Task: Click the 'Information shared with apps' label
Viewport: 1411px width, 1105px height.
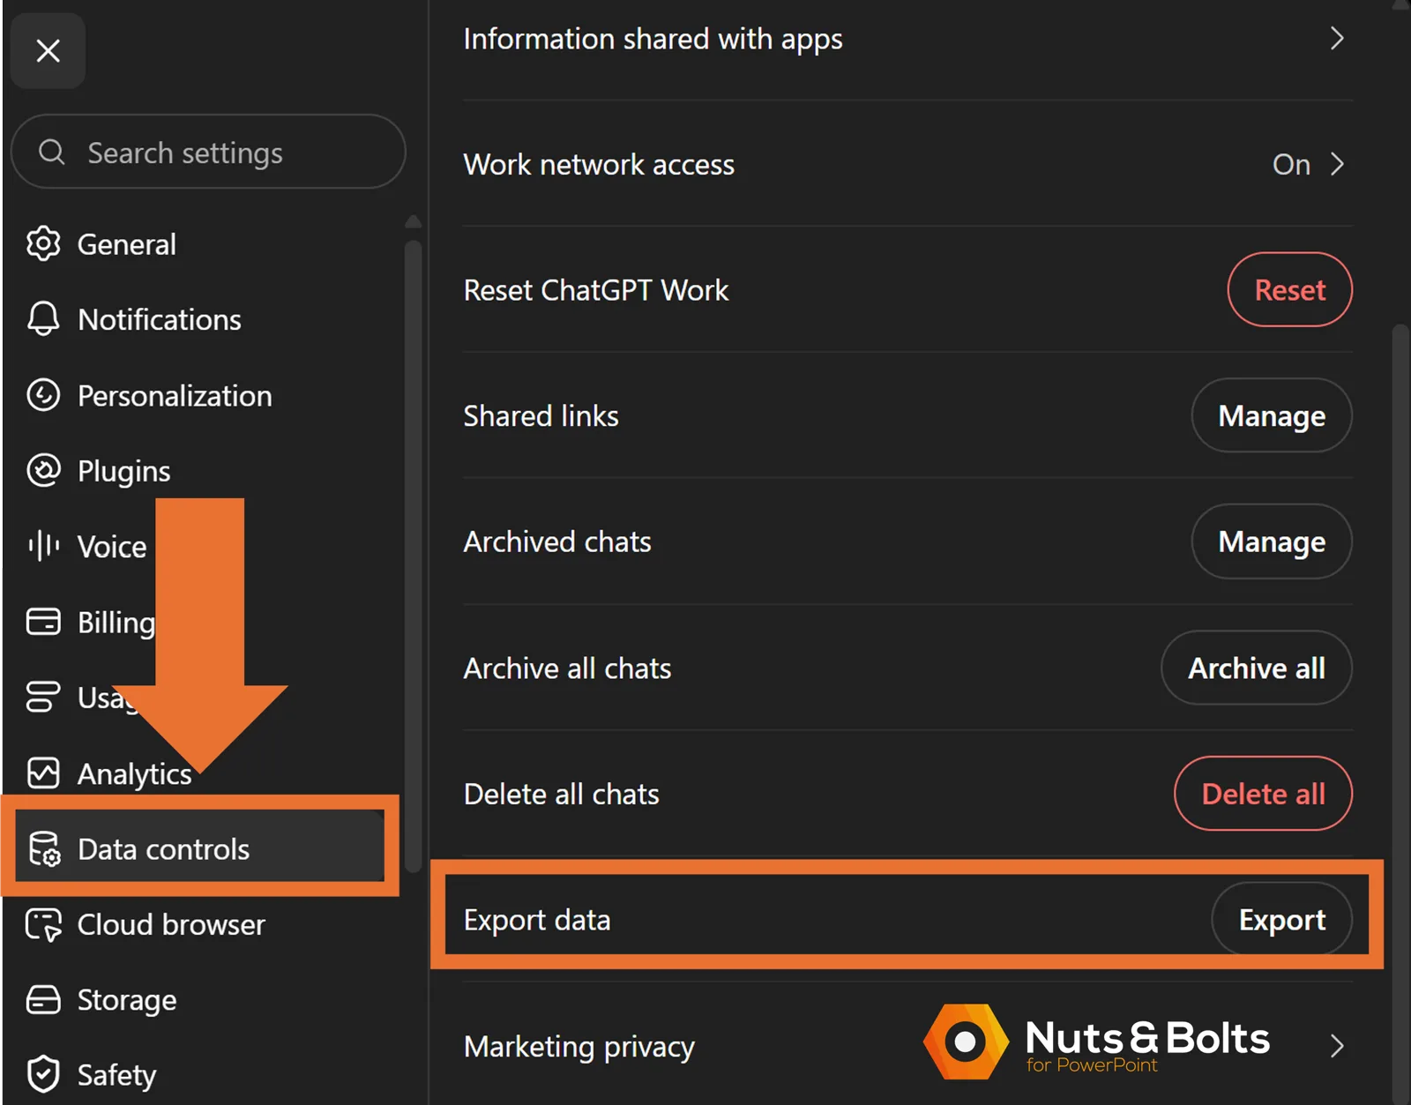Action: coord(653,40)
